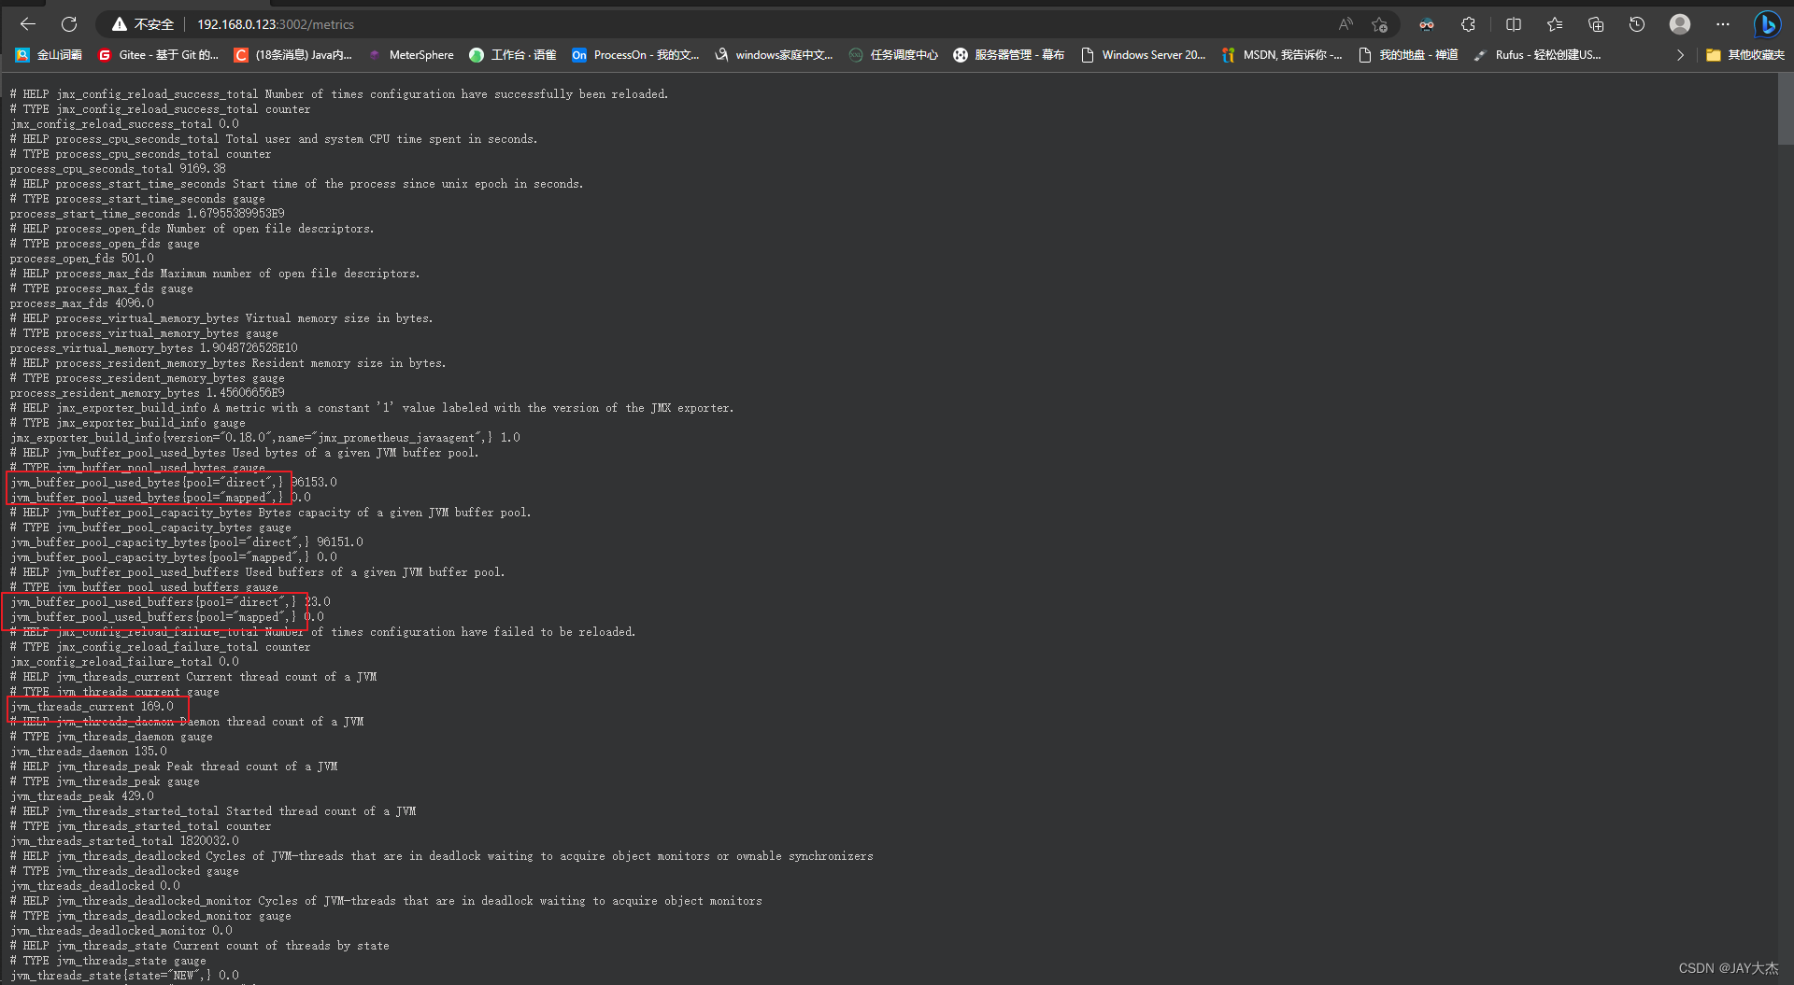Open the Favorites list
The width and height of the screenshot is (1794, 985).
coord(1555,24)
